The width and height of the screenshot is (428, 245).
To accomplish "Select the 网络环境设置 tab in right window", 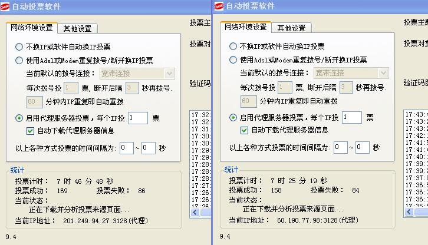I will [245, 27].
